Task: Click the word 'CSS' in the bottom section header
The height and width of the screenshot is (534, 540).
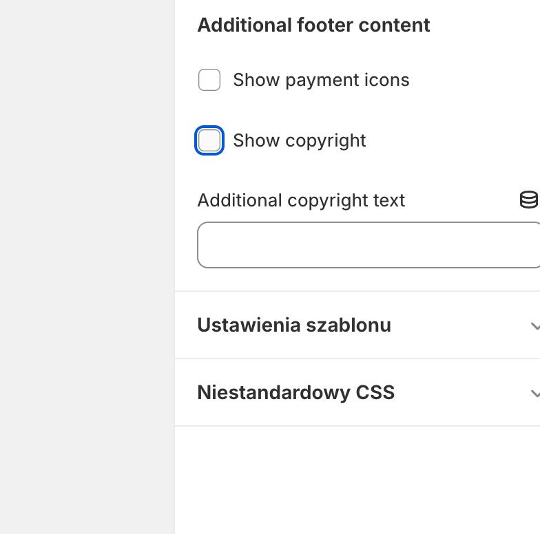Action: [x=375, y=392]
